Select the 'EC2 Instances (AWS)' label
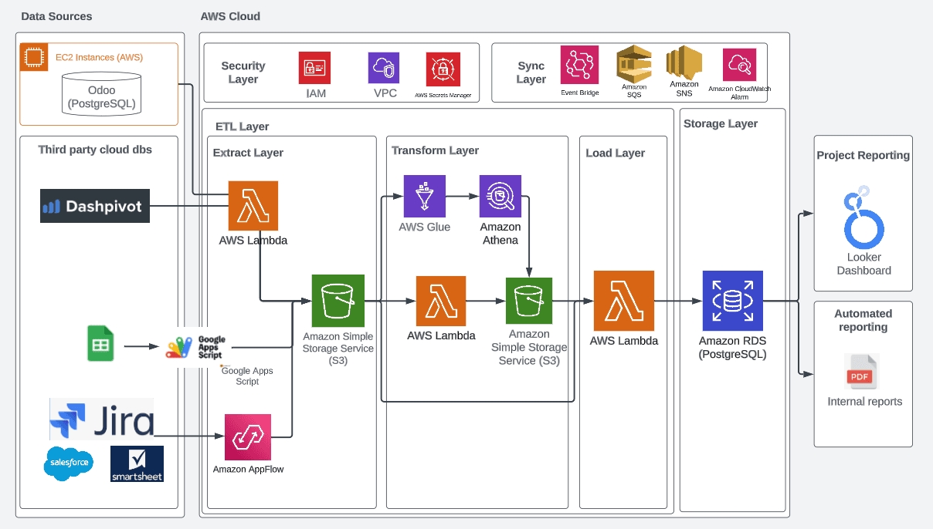The height and width of the screenshot is (529, 933). pos(99,57)
